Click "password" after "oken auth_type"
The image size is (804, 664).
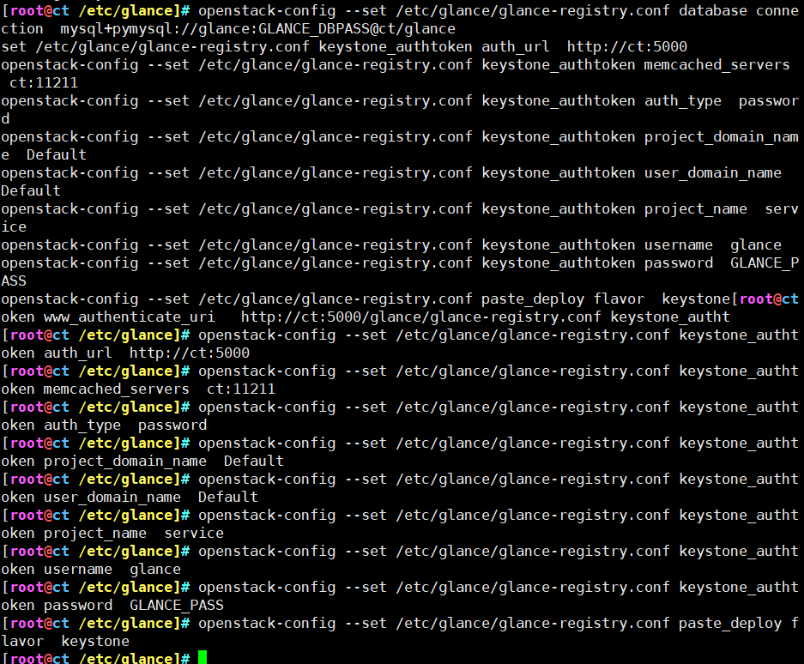[x=172, y=425]
